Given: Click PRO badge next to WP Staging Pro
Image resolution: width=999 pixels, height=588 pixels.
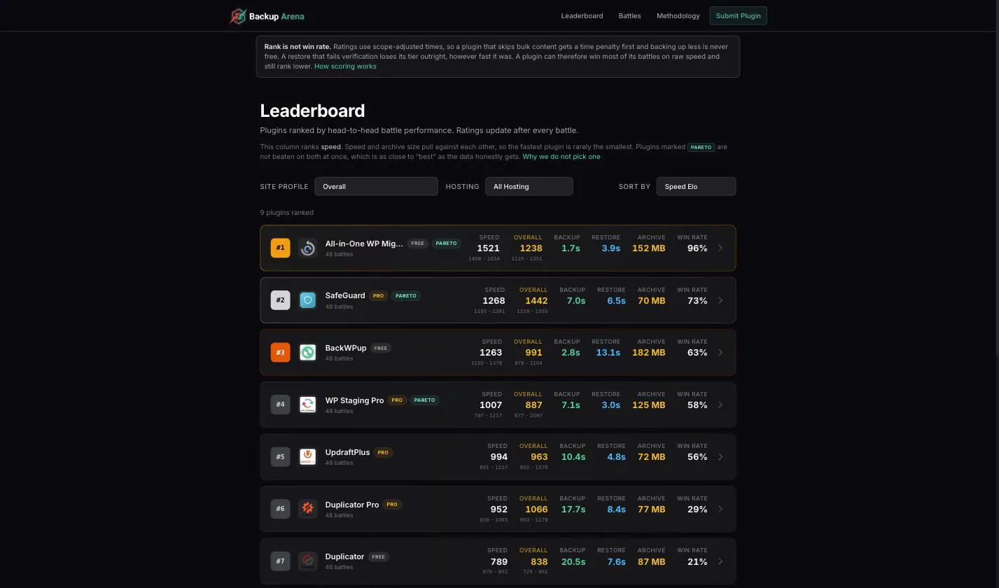Looking at the screenshot, I should [397, 400].
